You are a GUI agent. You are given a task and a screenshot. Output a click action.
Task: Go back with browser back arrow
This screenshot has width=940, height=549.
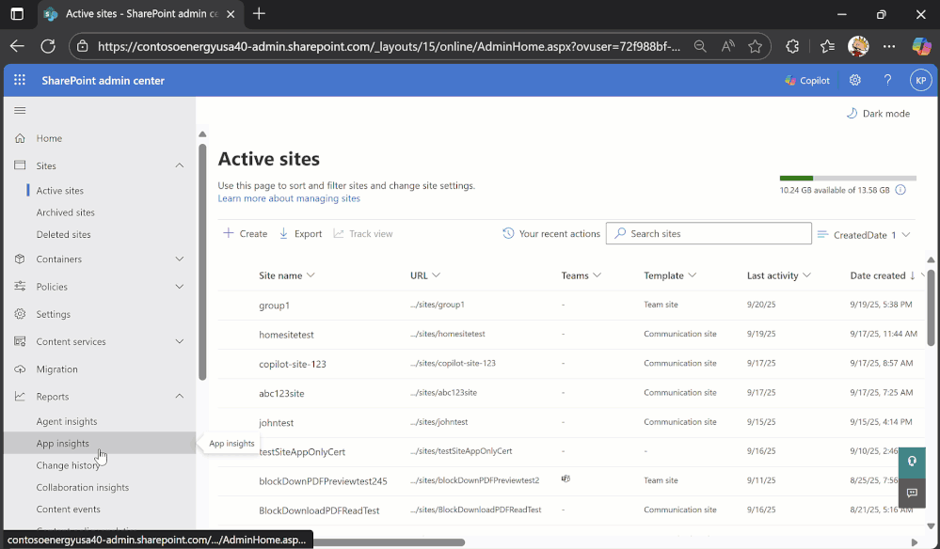pos(17,46)
